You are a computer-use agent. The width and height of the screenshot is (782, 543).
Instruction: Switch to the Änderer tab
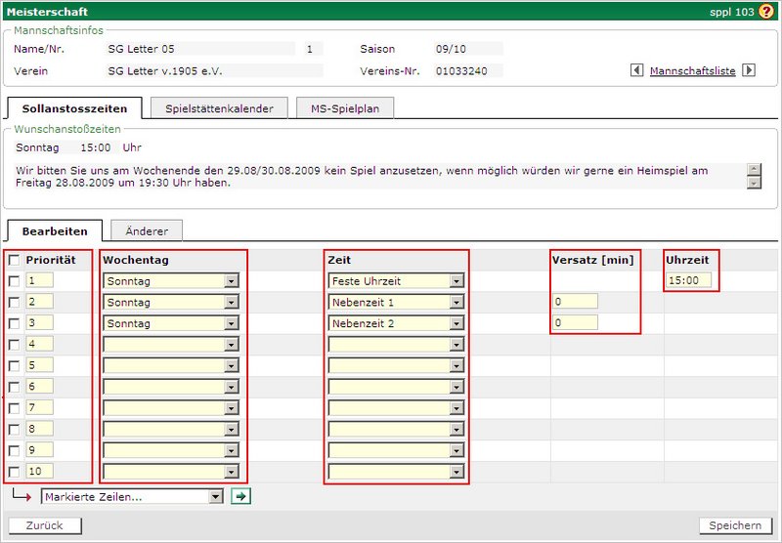(x=146, y=231)
